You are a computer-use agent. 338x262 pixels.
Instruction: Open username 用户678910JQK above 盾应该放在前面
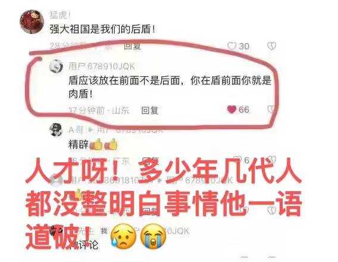(x=102, y=66)
